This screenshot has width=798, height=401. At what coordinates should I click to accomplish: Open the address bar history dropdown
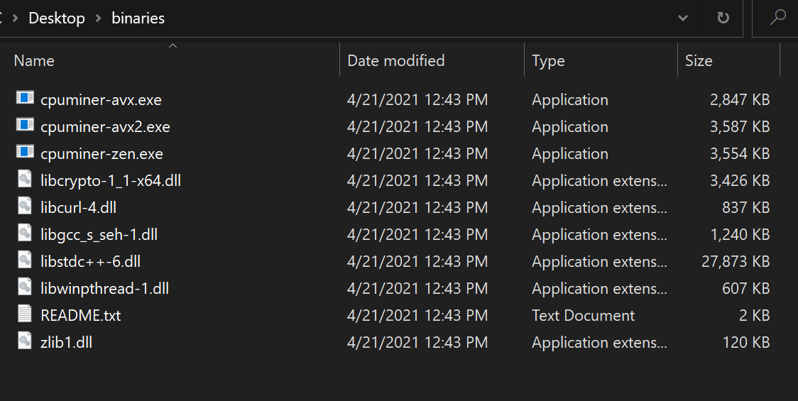[x=683, y=18]
